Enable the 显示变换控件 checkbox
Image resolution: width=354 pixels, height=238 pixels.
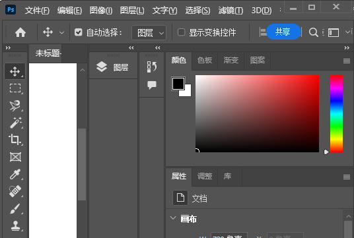coord(181,32)
